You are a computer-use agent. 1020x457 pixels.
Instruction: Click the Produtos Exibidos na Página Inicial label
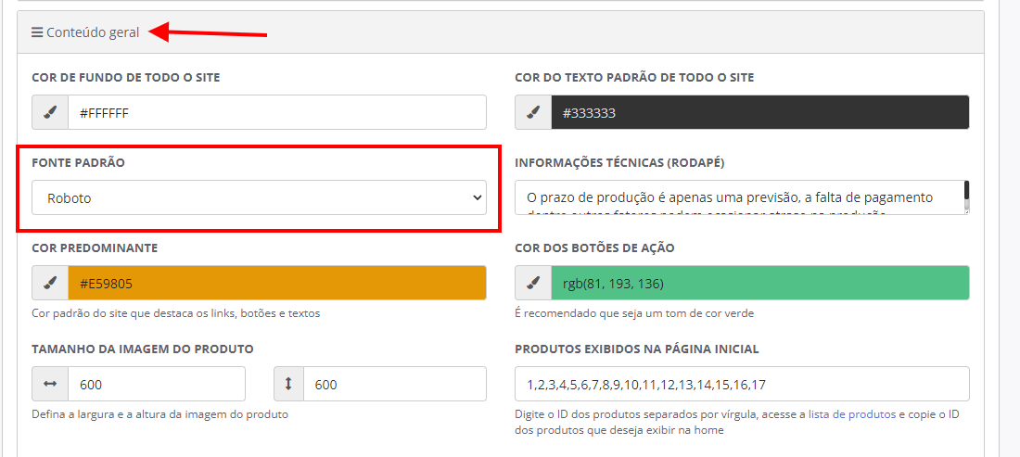tap(637, 349)
